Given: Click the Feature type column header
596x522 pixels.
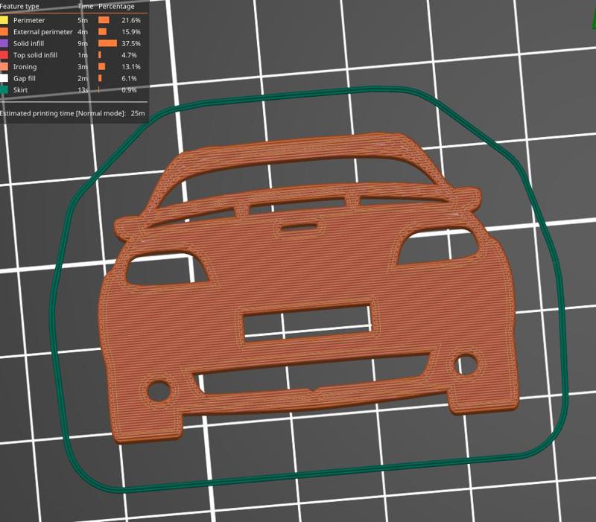Looking at the screenshot, I should pyautogui.click(x=19, y=6).
